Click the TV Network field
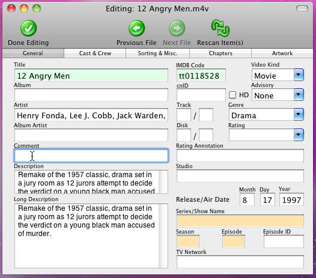Image resolution: width=316 pixels, height=278 pixels. click(x=240, y=262)
